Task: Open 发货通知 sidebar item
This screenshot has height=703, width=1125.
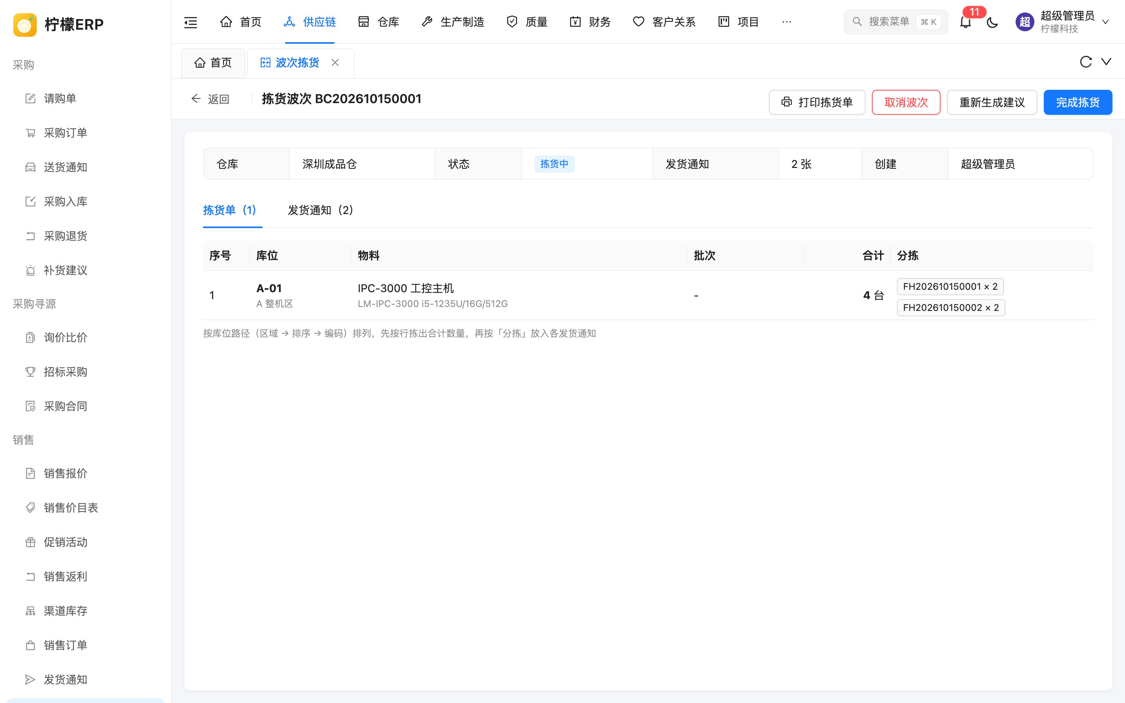Action: pyautogui.click(x=86, y=680)
